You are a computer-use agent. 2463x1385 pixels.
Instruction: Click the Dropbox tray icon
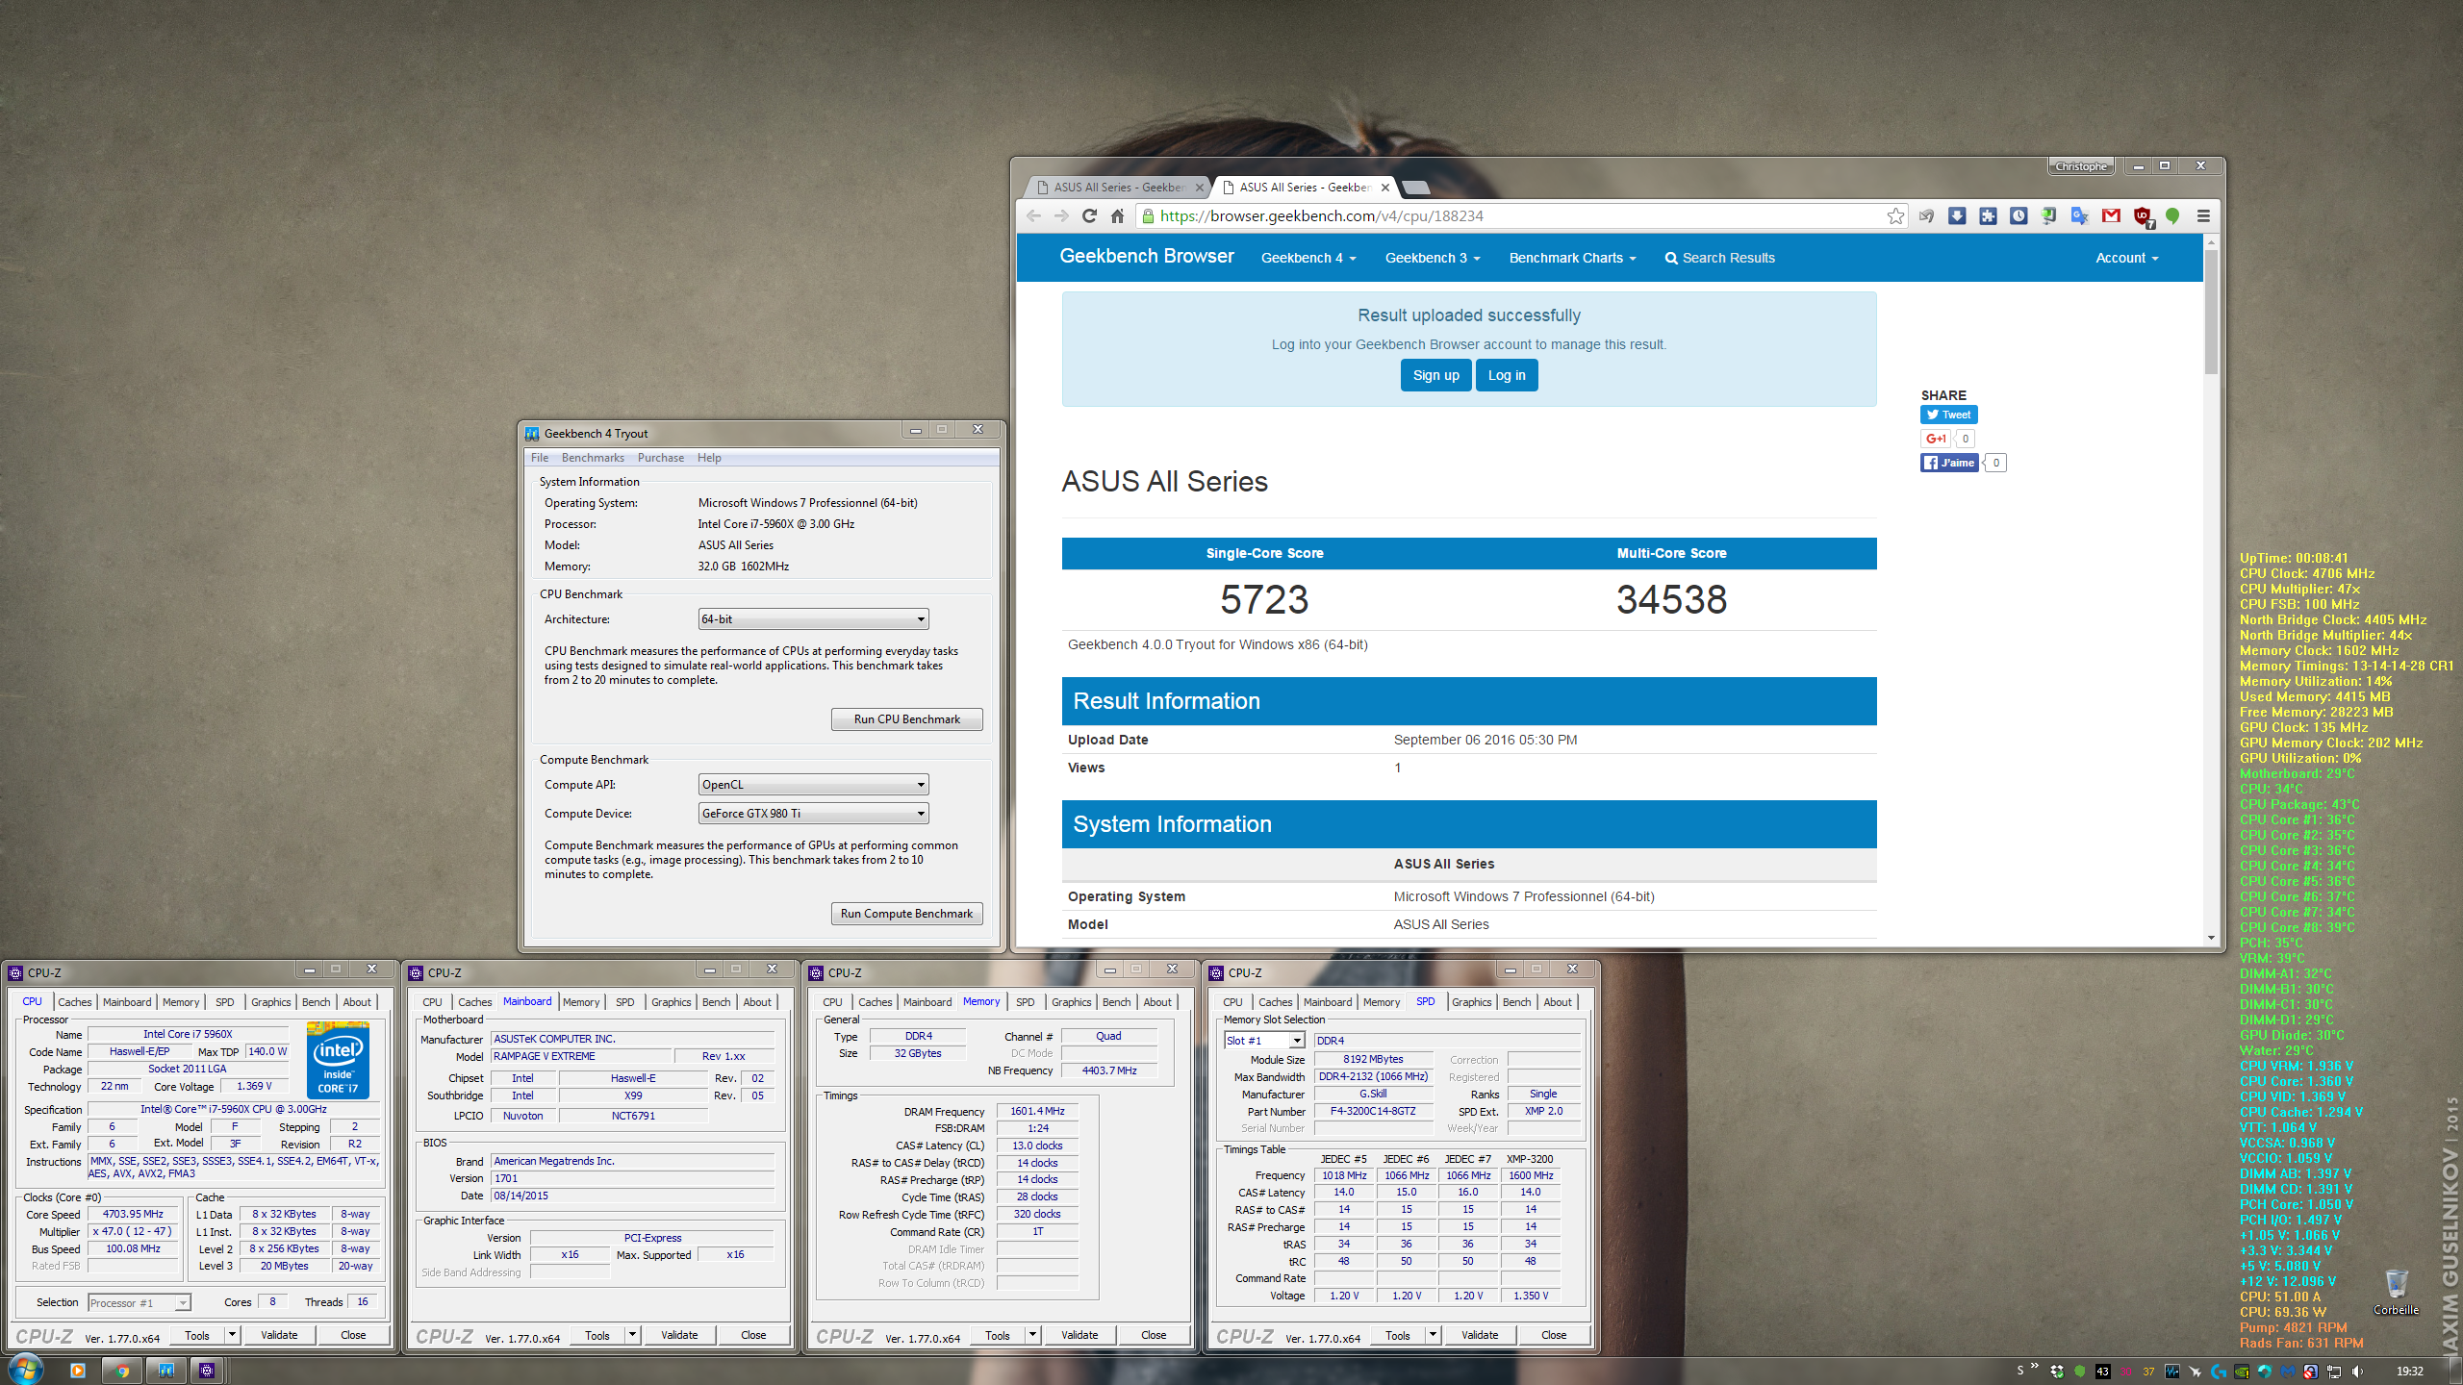2057,1371
